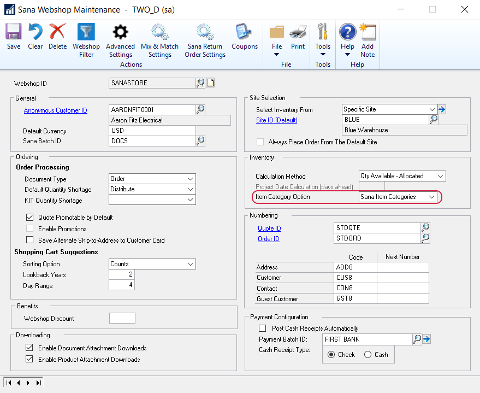Image resolution: width=480 pixels, height=393 pixels.
Task: Check Post Cash Receipts Automatically
Action: coord(262,328)
